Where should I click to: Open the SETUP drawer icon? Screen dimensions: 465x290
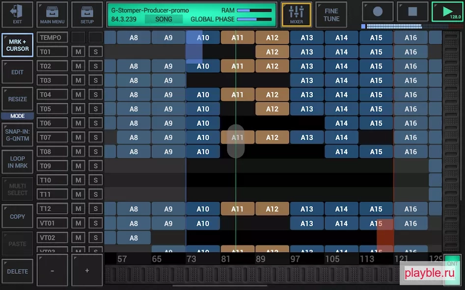[x=87, y=15]
